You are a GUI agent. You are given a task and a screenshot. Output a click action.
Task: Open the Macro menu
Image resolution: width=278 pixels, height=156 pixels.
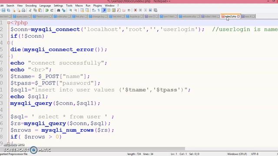(x=79, y=6)
